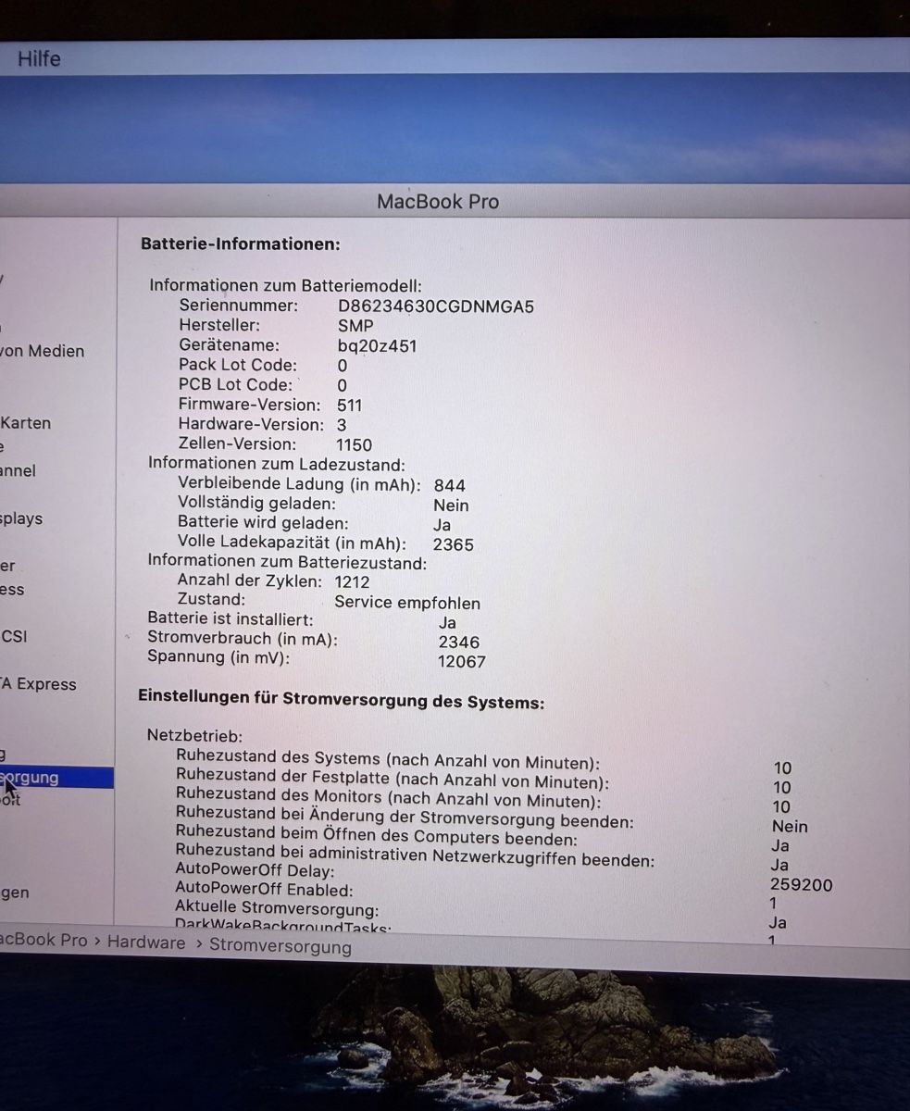Select sidebar item ending in 'splays'
Screen dimensions: 910x1111
click(21, 518)
